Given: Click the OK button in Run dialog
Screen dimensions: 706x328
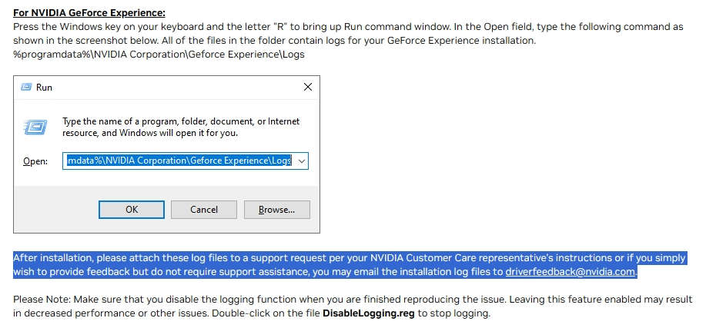Looking at the screenshot, I should [132, 210].
